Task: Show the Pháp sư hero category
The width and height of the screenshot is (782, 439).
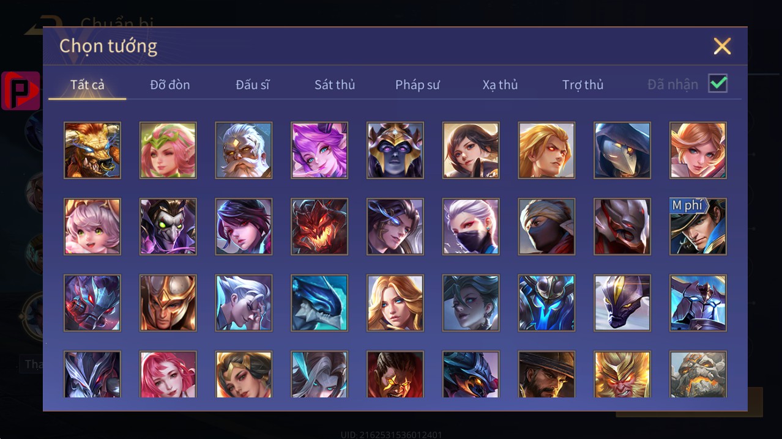Action: pyautogui.click(x=417, y=84)
